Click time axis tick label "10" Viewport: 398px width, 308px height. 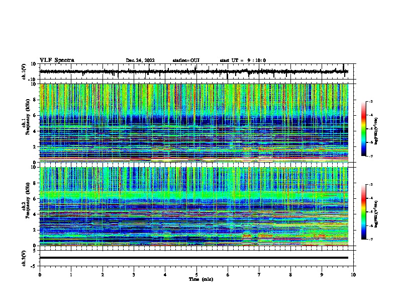[353, 275]
